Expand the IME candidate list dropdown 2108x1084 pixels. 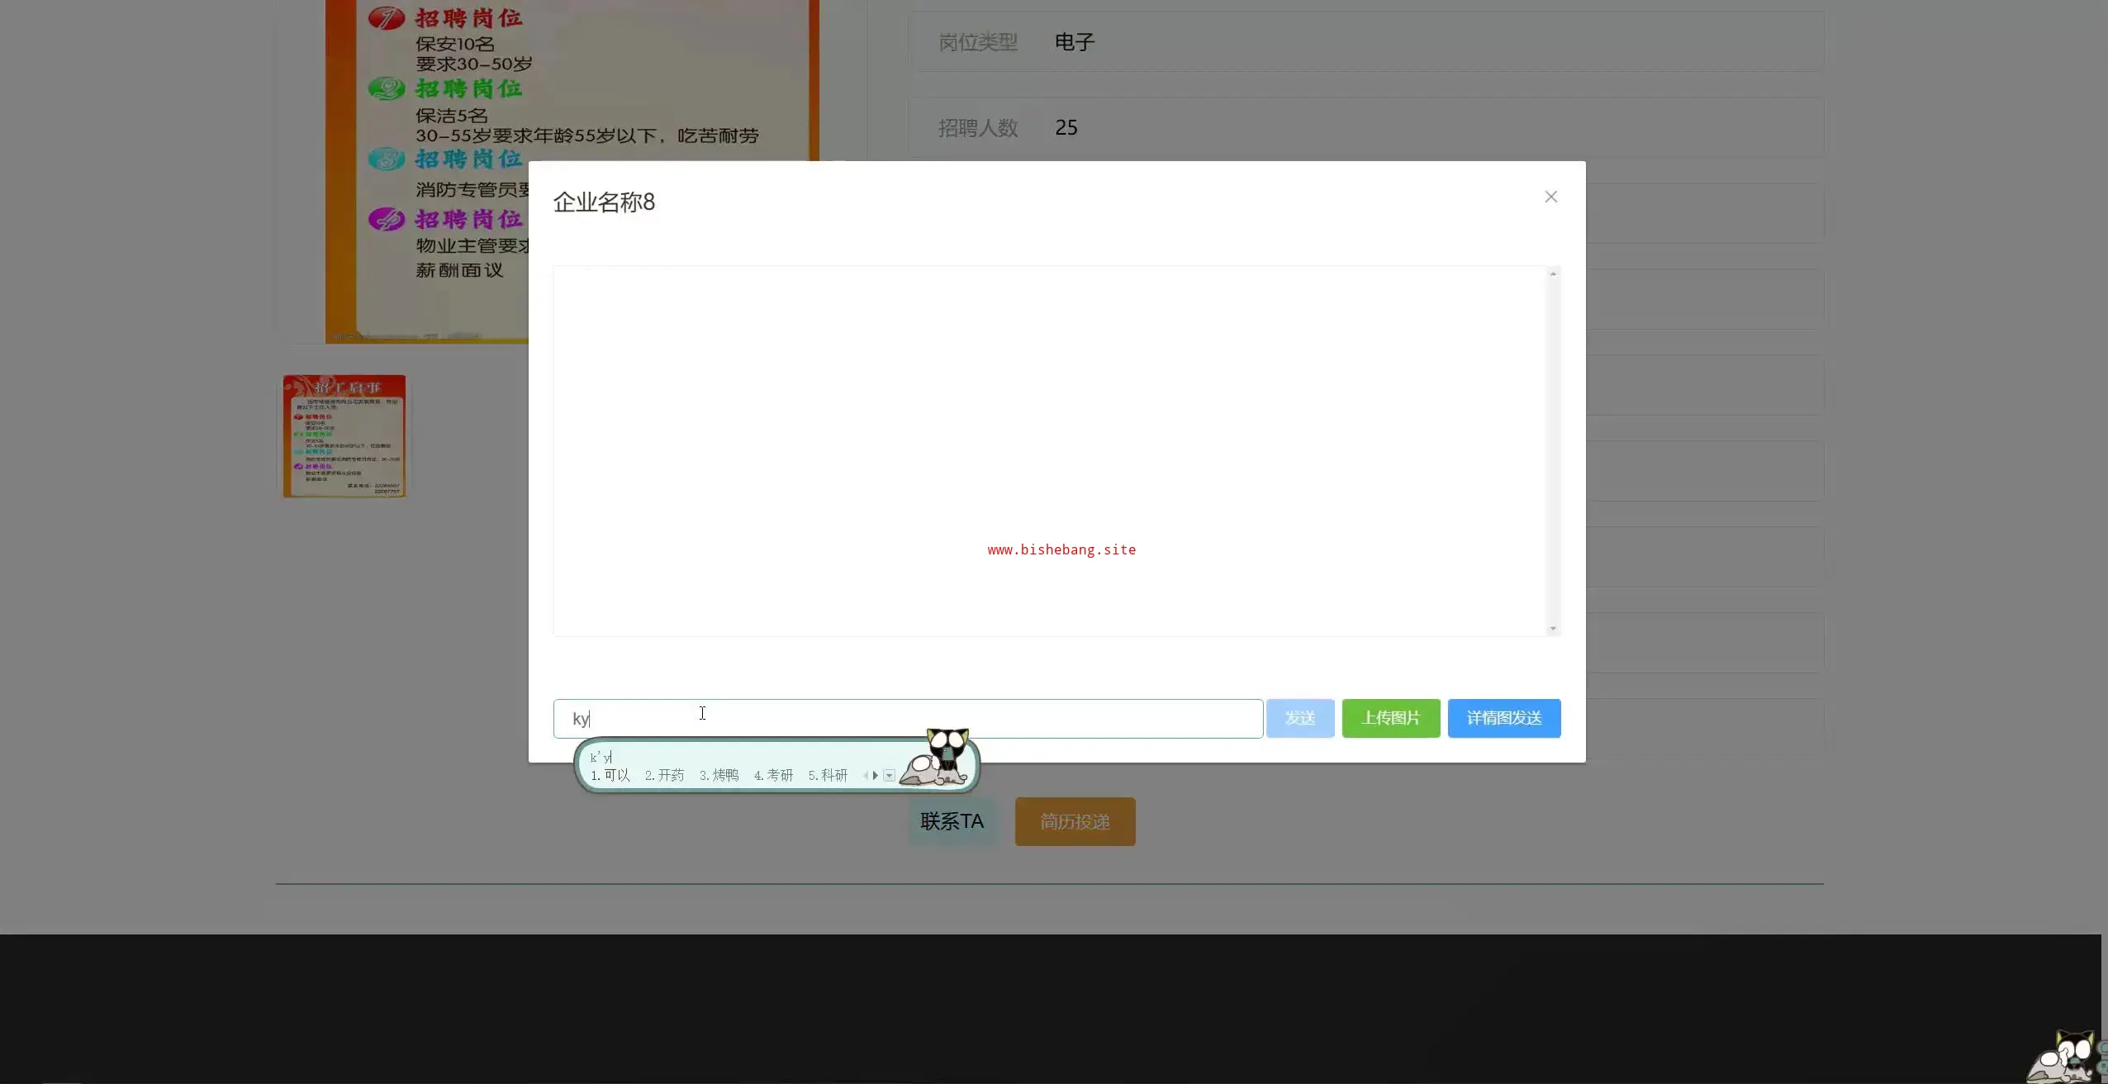pos(890,775)
